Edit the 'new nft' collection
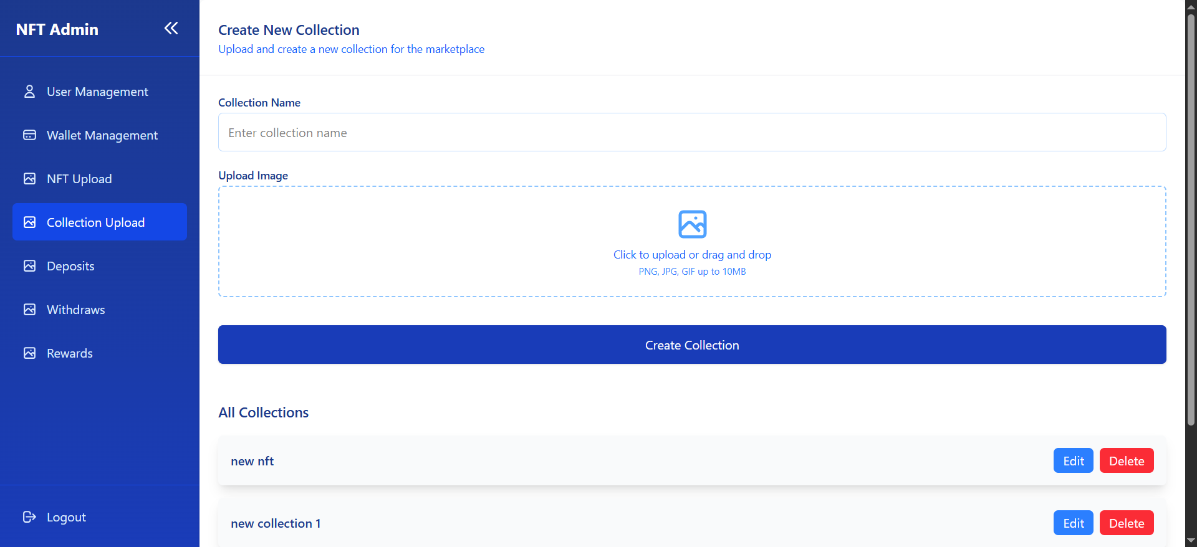 coord(1073,460)
